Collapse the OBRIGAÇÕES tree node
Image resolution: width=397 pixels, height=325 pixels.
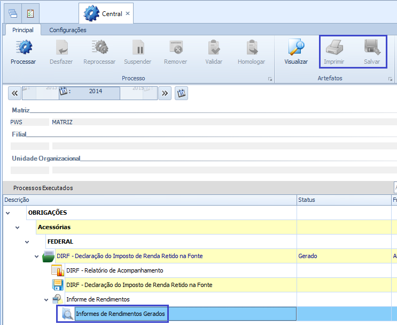7,213
